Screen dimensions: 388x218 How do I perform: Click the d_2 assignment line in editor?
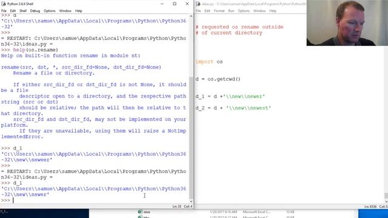233,108
